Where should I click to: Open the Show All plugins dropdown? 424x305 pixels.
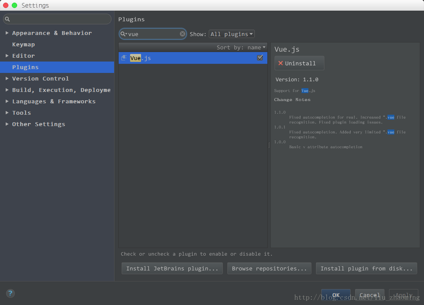232,34
